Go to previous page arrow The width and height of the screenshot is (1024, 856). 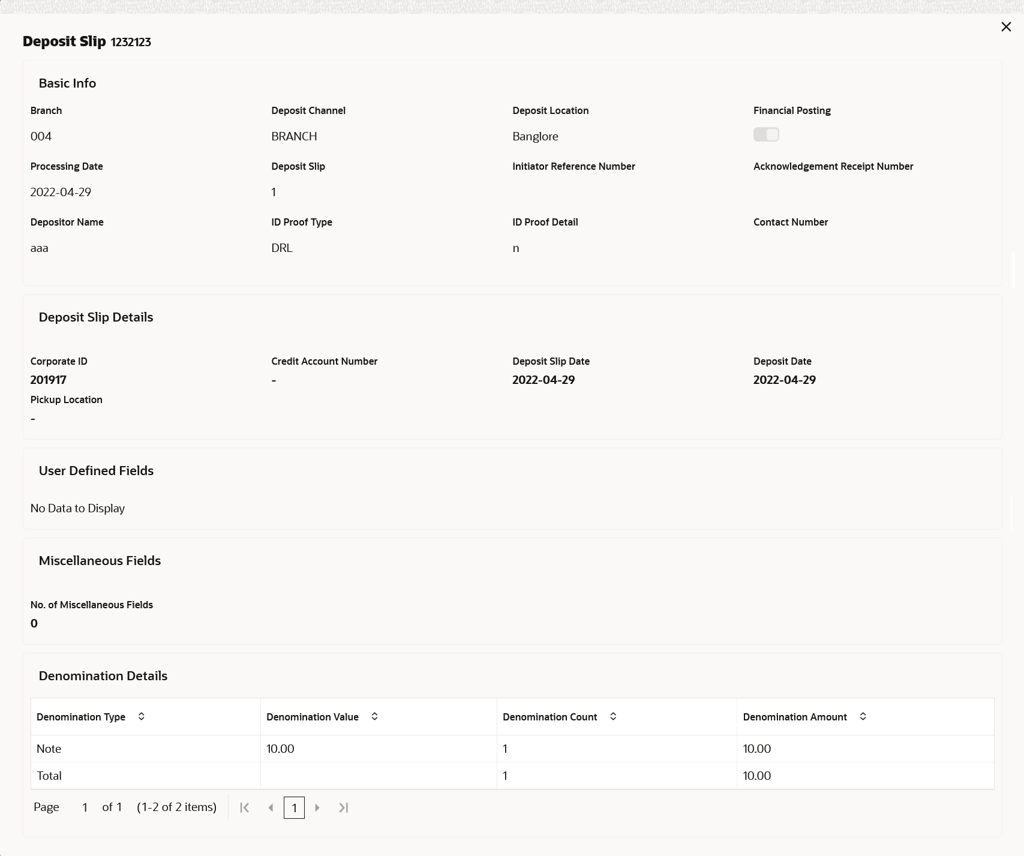(271, 807)
